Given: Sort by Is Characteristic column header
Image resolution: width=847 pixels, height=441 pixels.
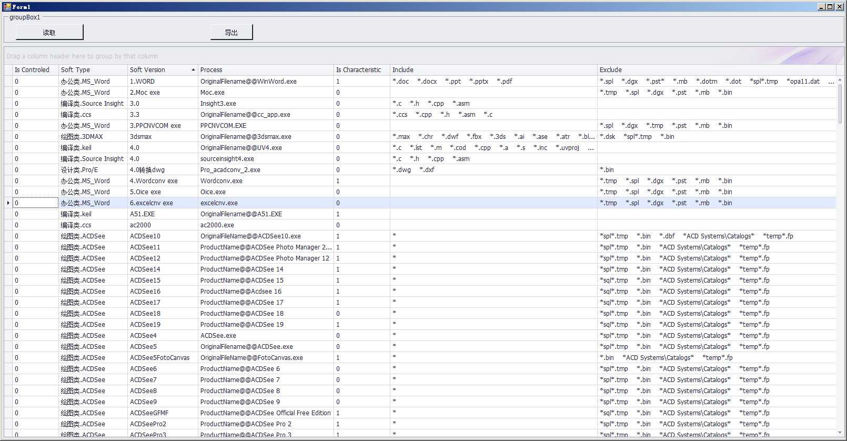Looking at the screenshot, I should click(x=361, y=69).
